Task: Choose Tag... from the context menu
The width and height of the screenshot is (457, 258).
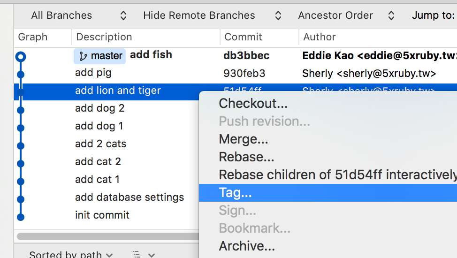Action: point(236,193)
